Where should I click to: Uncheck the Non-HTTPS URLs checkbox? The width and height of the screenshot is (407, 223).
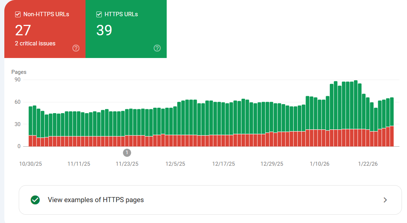coord(18,14)
